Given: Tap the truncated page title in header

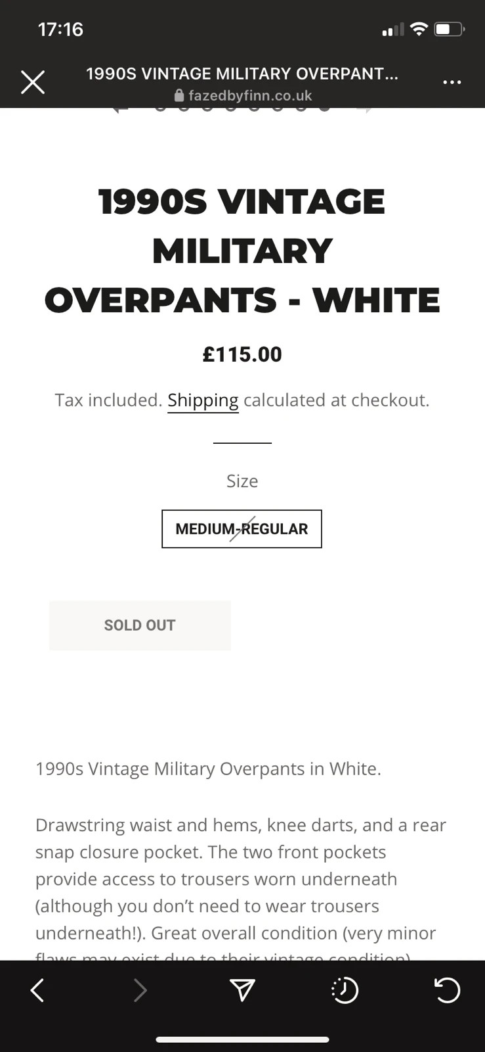Looking at the screenshot, I should pyautogui.click(x=242, y=73).
